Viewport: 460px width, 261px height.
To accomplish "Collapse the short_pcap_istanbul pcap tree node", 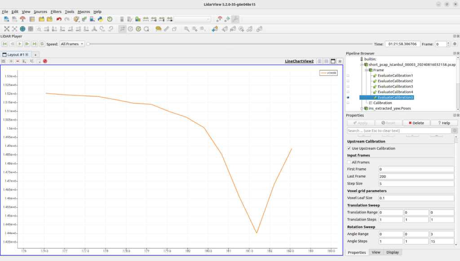I will click(x=362, y=65).
